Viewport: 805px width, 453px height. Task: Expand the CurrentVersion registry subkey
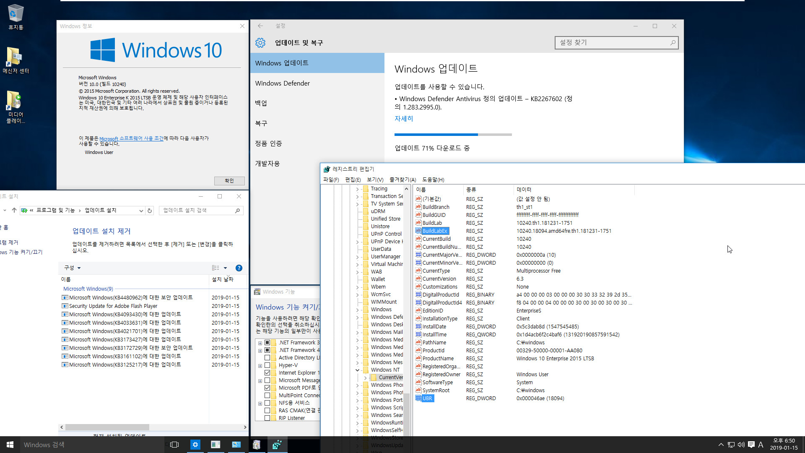(x=365, y=377)
